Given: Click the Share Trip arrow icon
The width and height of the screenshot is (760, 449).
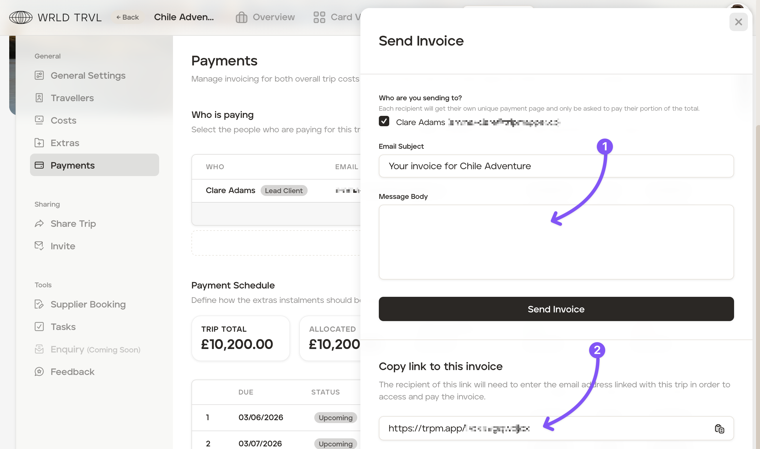Looking at the screenshot, I should (39, 224).
